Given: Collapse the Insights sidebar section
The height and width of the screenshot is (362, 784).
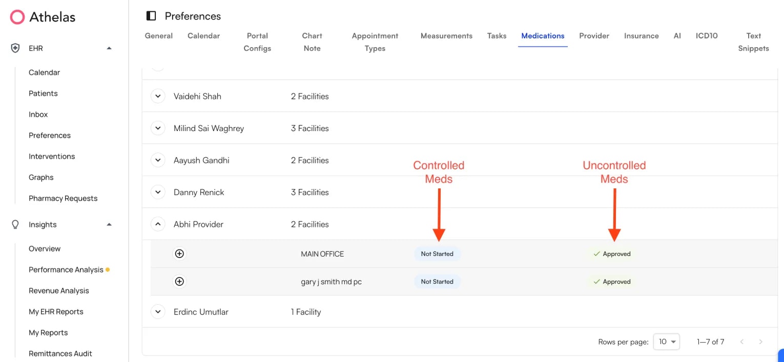Looking at the screenshot, I should [109, 224].
